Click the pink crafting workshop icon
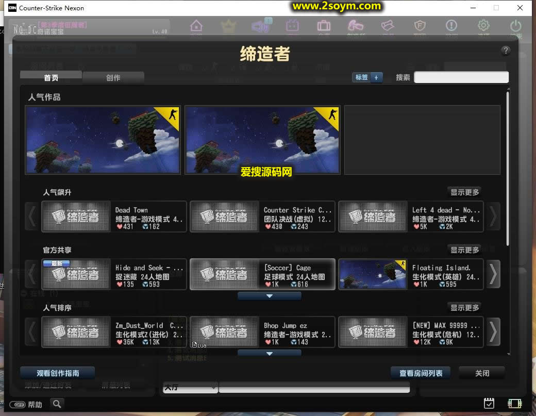The image size is (536, 416). tap(356, 26)
